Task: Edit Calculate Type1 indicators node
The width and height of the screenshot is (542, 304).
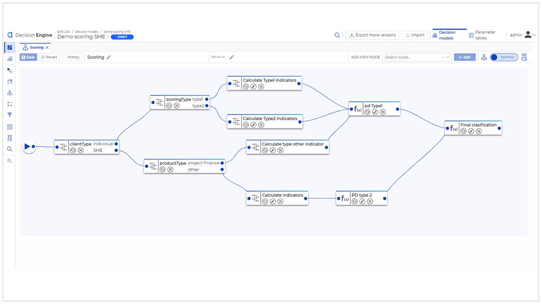Action: [x=253, y=86]
